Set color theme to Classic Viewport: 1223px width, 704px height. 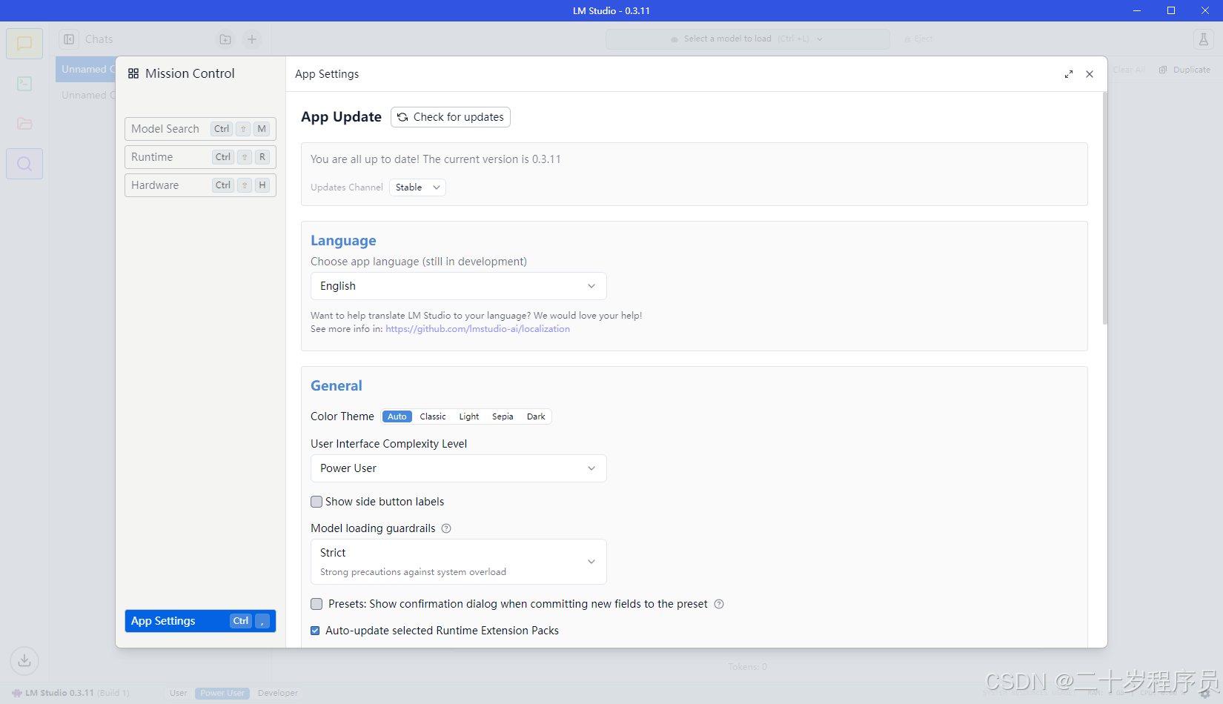click(433, 416)
